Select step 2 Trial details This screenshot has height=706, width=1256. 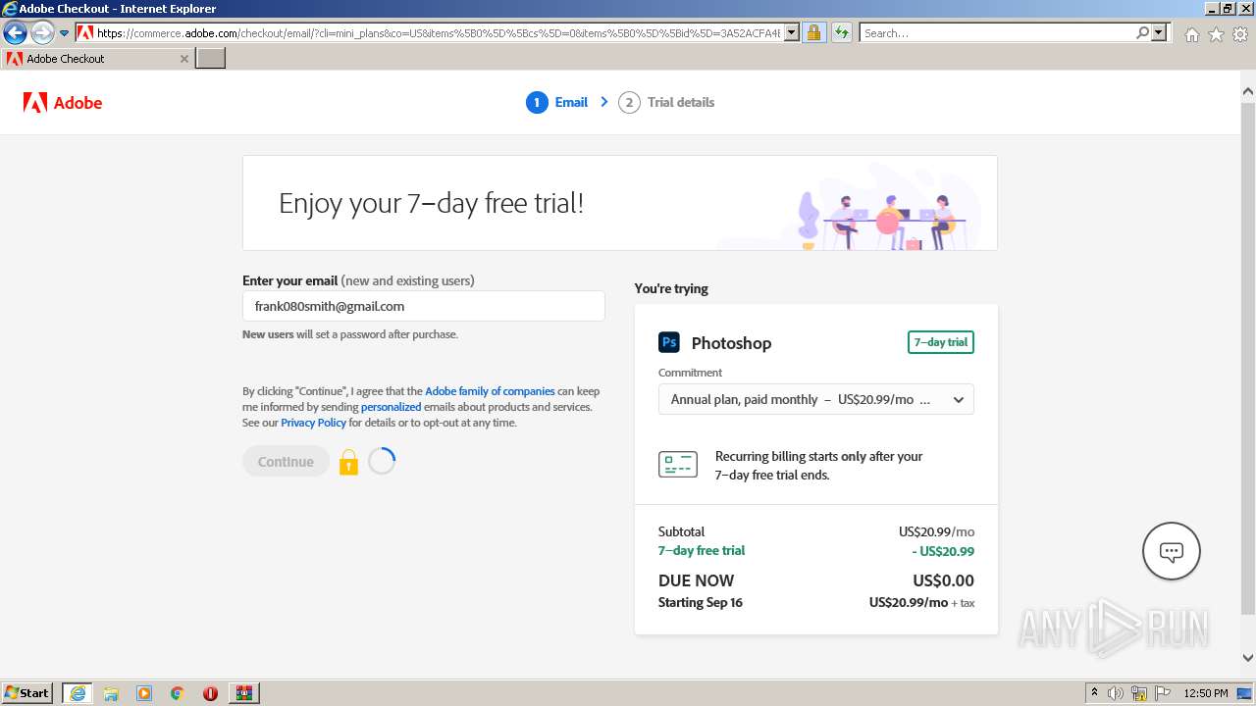pos(666,102)
